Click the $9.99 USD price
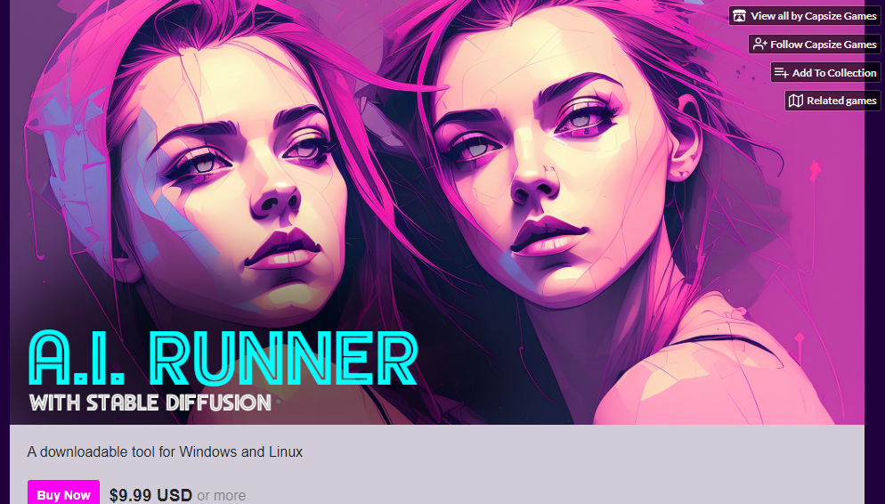Viewport: 885px width, 504px height. tap(150, 495)
